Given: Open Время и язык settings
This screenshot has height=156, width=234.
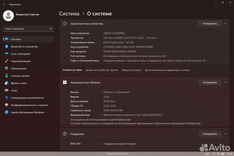Looking at the screenshot, I should pos(28,83).
